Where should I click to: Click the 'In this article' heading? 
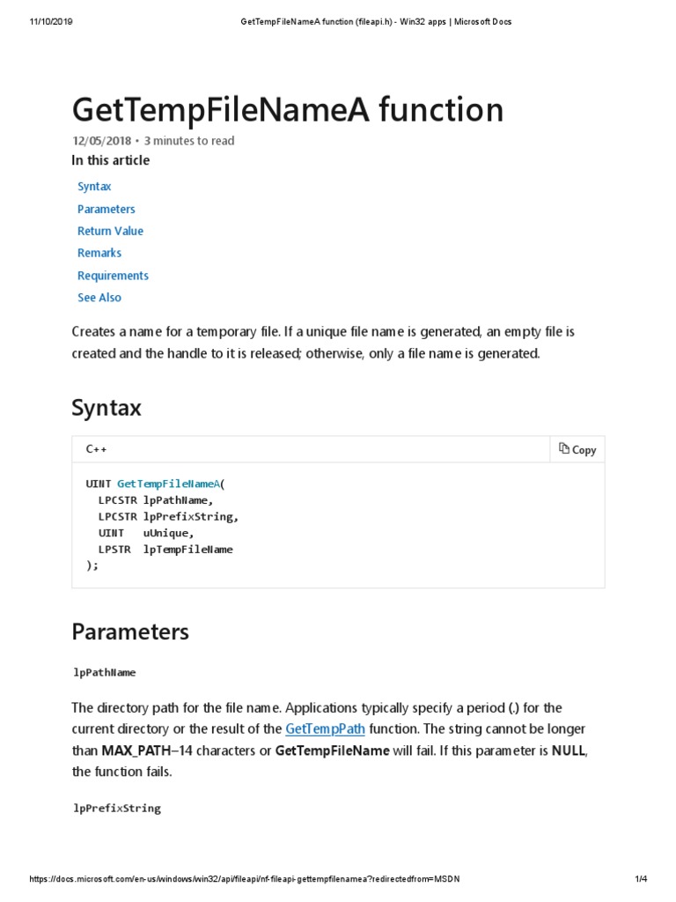pyautogui.click(x=110, y=160)
